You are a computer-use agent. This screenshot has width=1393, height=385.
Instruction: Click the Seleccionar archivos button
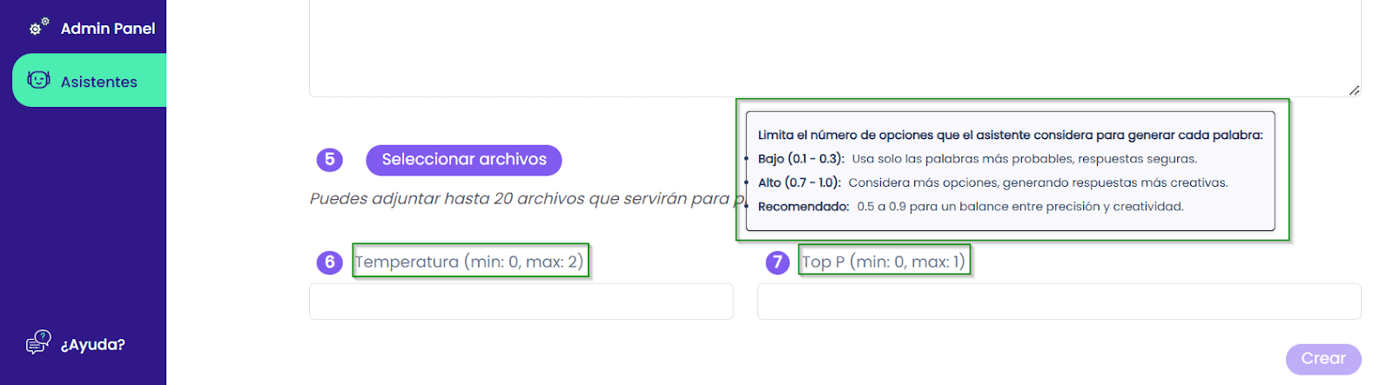coord(464,160)
